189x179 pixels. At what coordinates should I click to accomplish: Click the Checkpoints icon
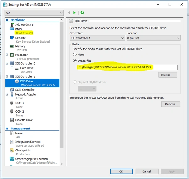pyautogui.click(x=12, y=150)
